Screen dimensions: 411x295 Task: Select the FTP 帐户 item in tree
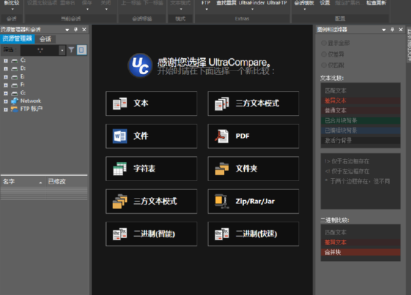click(32, 109)
